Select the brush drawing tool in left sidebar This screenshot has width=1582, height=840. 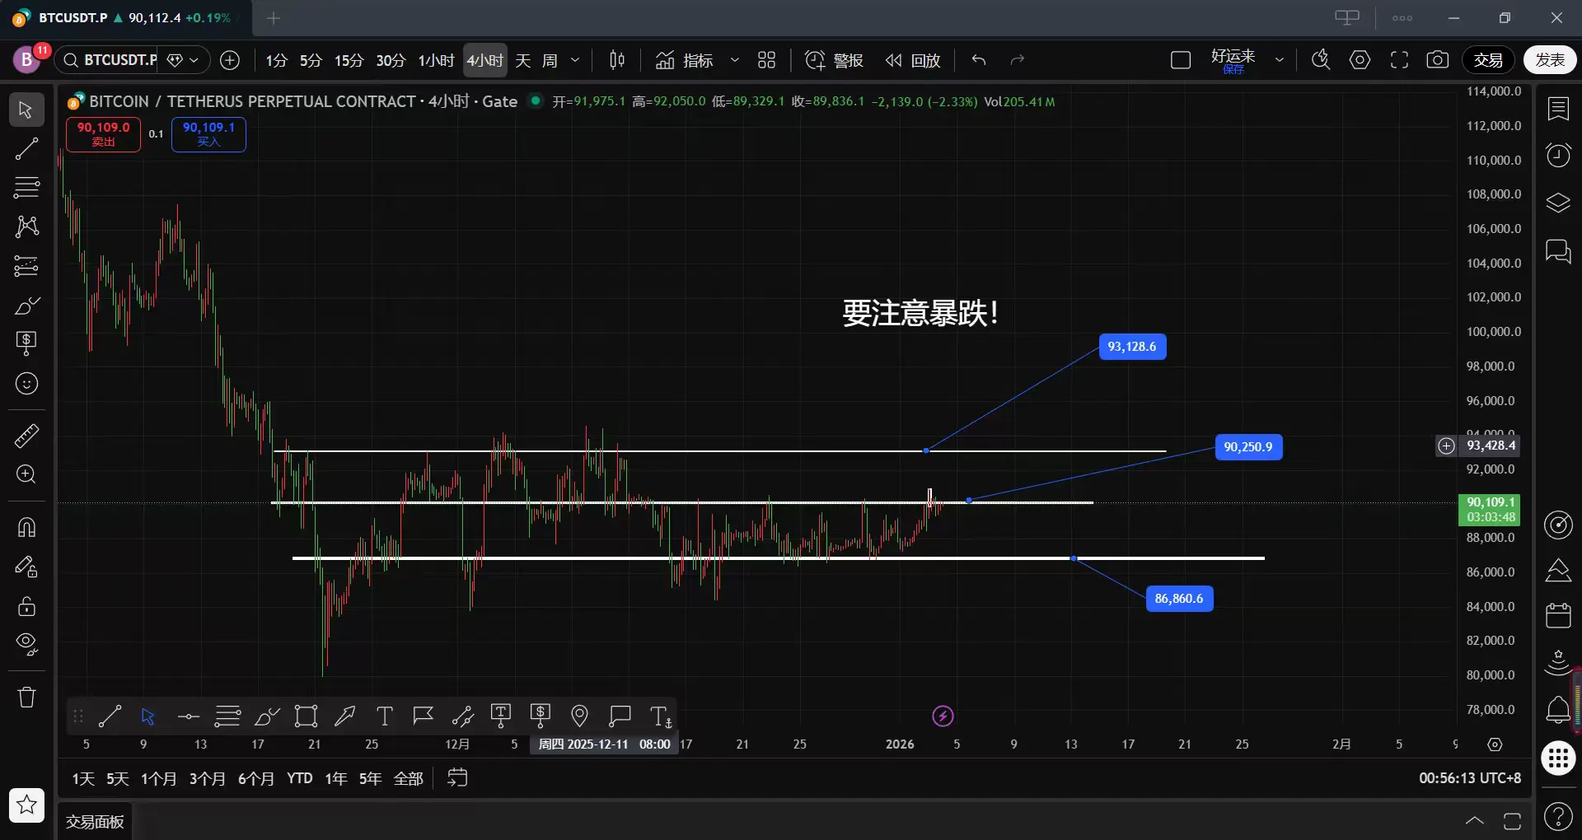coord(26,306)
